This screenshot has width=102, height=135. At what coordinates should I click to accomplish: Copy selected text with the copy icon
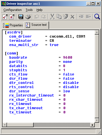[59, 17]
